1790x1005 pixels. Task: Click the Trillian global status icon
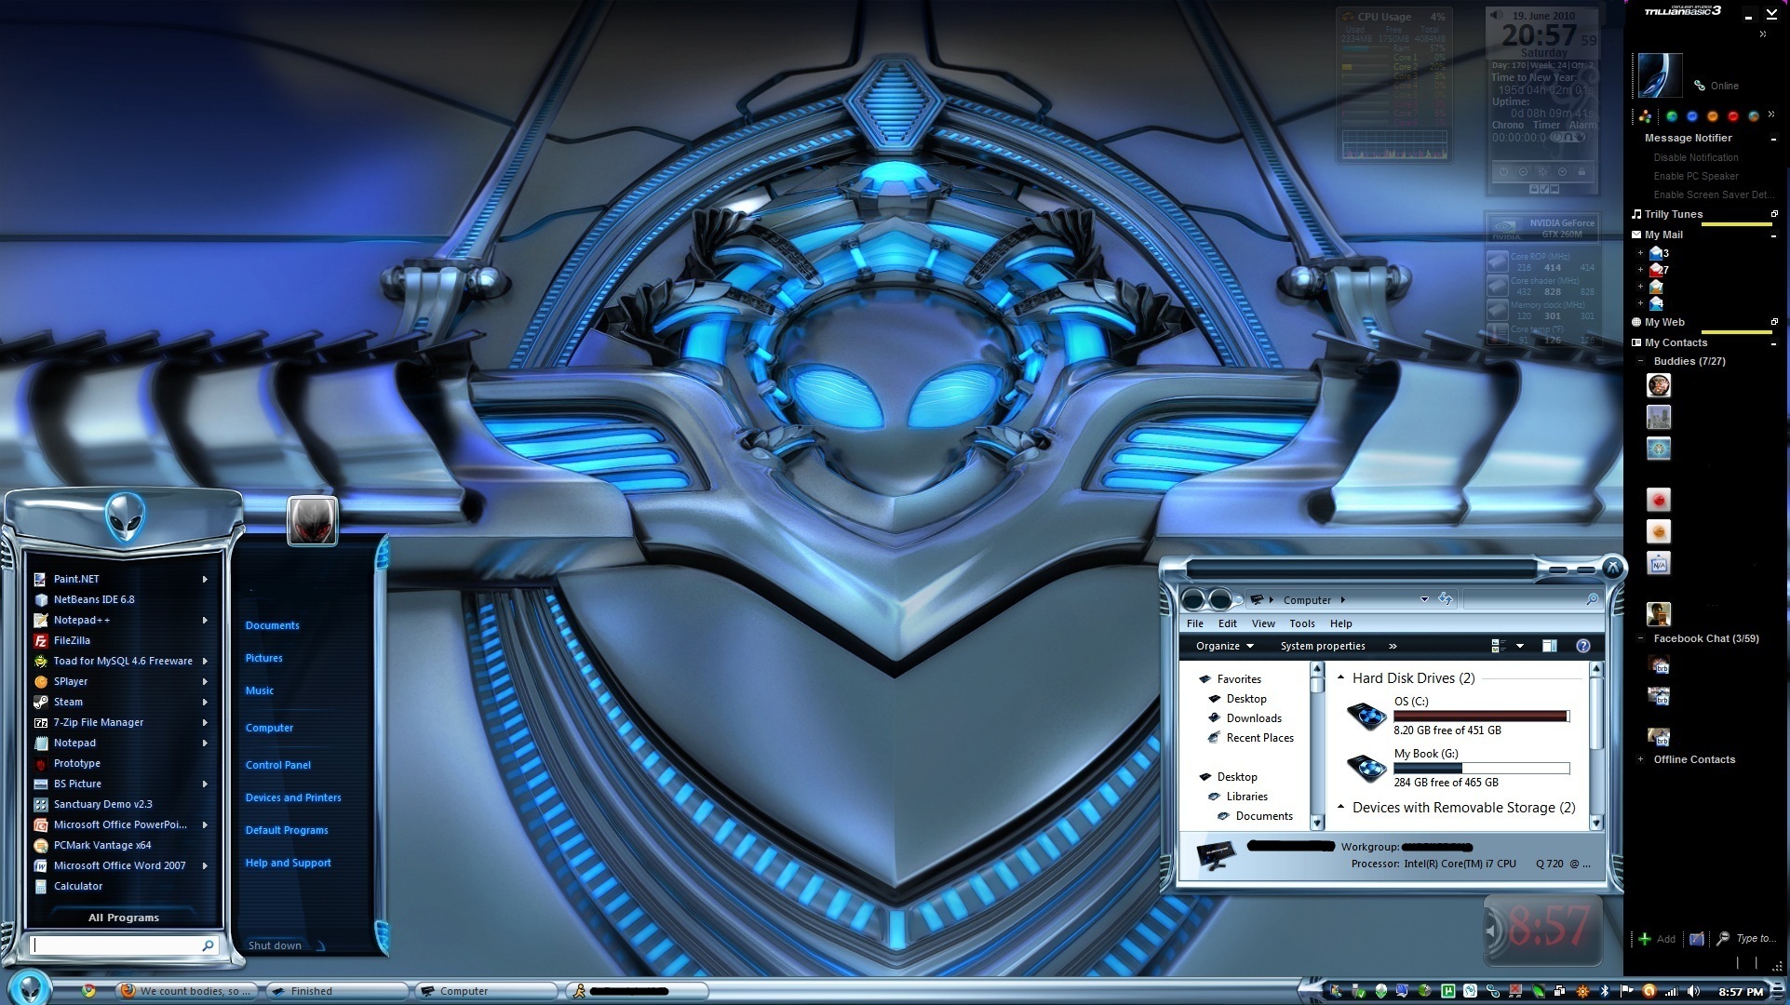coord(1646,116)
